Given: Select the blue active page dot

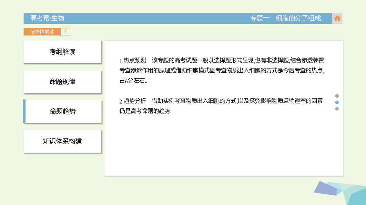Looking at the screenshot, I should (x=337, y=102).
